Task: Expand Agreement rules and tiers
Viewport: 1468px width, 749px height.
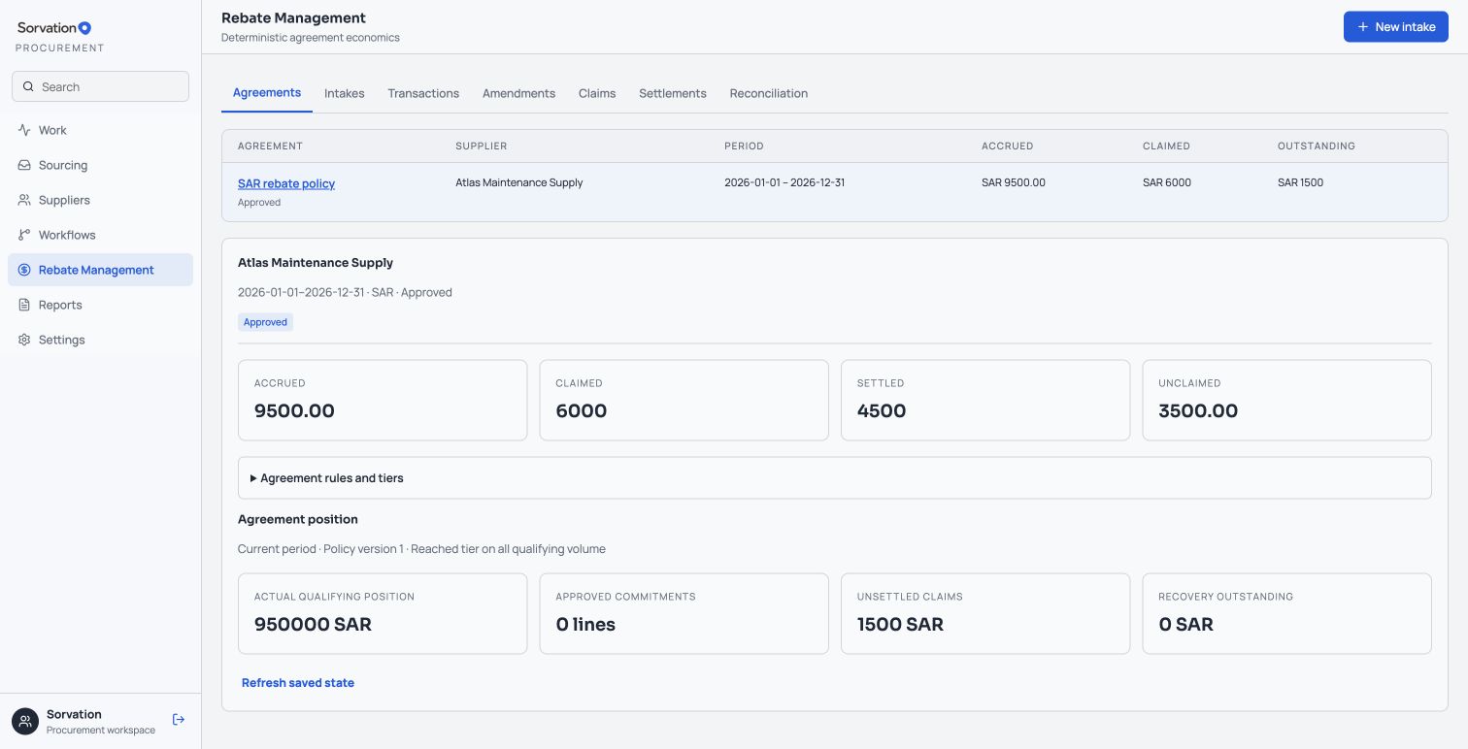Action: [835, 478]
